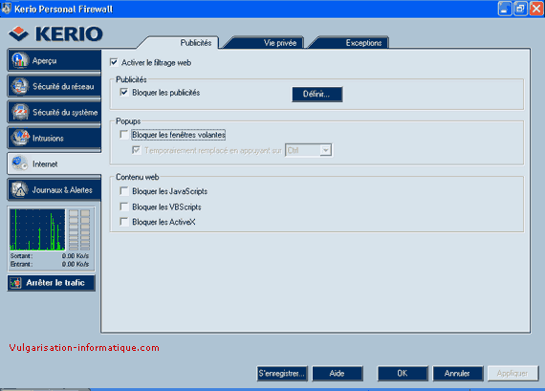Viewport: 545px width, 391px height.
Task: Click the traffic level meter bars
Action: 79,229
